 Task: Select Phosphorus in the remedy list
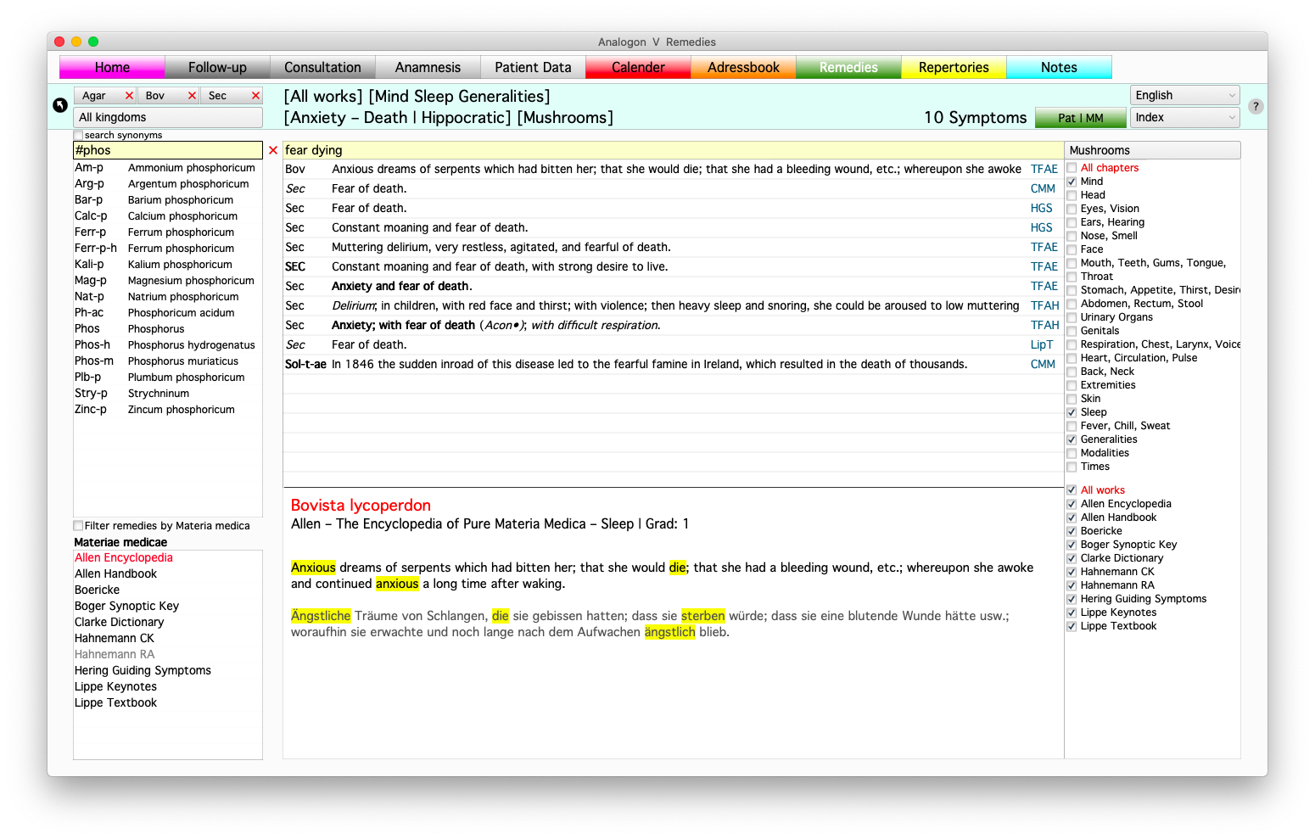(156, 329)
